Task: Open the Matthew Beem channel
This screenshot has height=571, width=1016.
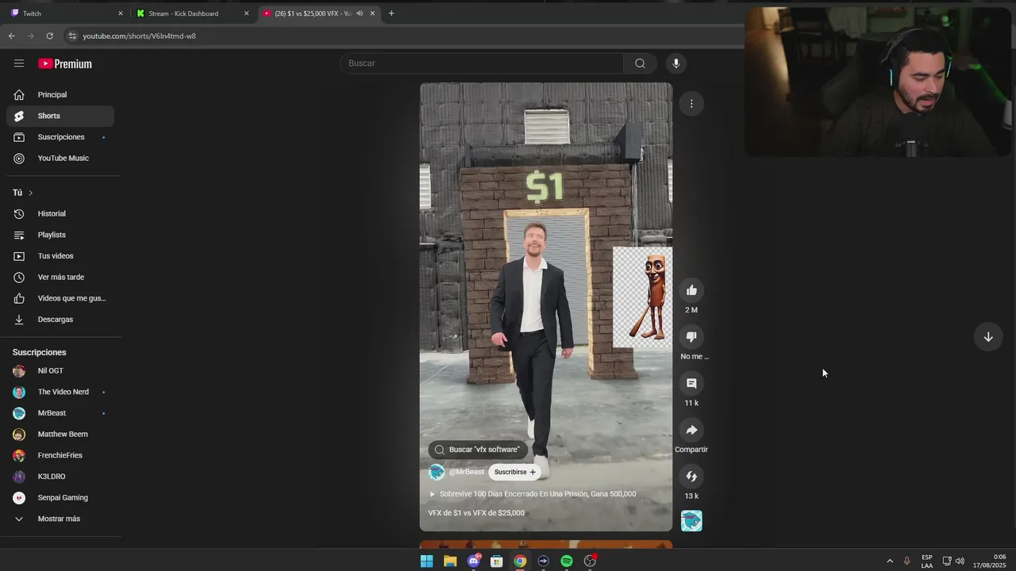Action: click(x=60, y=434)
